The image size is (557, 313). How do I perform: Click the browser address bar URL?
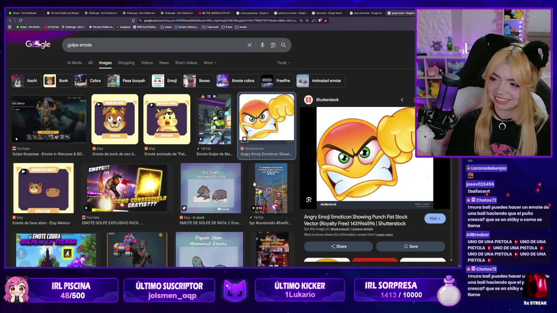pos(220,20)
